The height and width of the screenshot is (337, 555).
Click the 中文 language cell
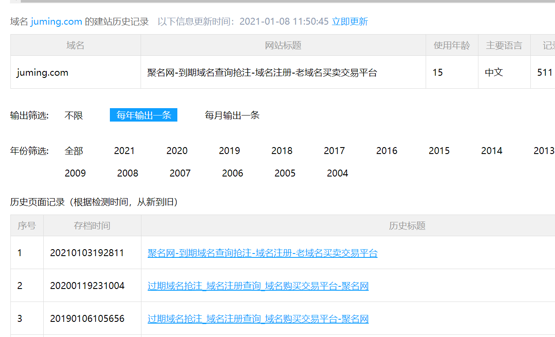coord(504,72)
